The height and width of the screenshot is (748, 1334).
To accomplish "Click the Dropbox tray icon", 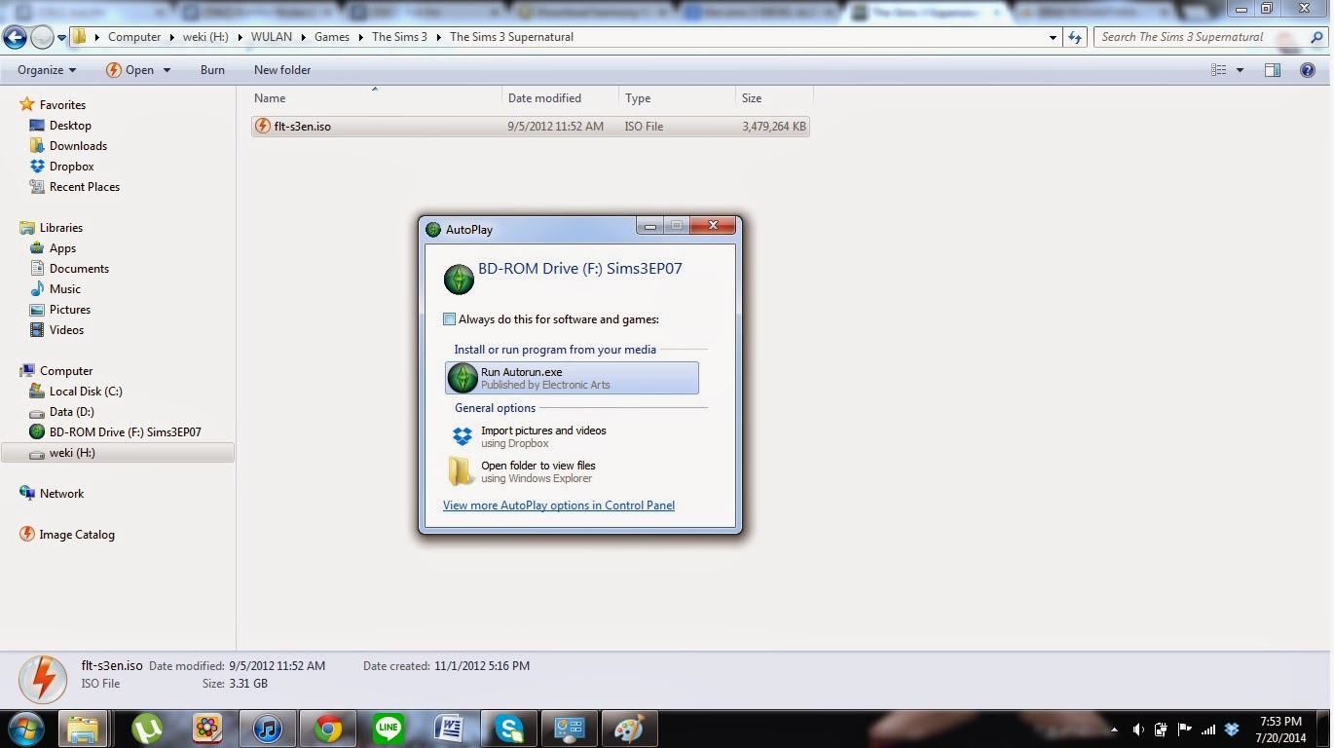I will click(1232, 729).
